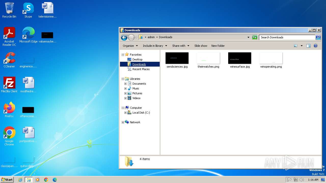Open the recent pages dropdown arrow

[x=136, y=38]
